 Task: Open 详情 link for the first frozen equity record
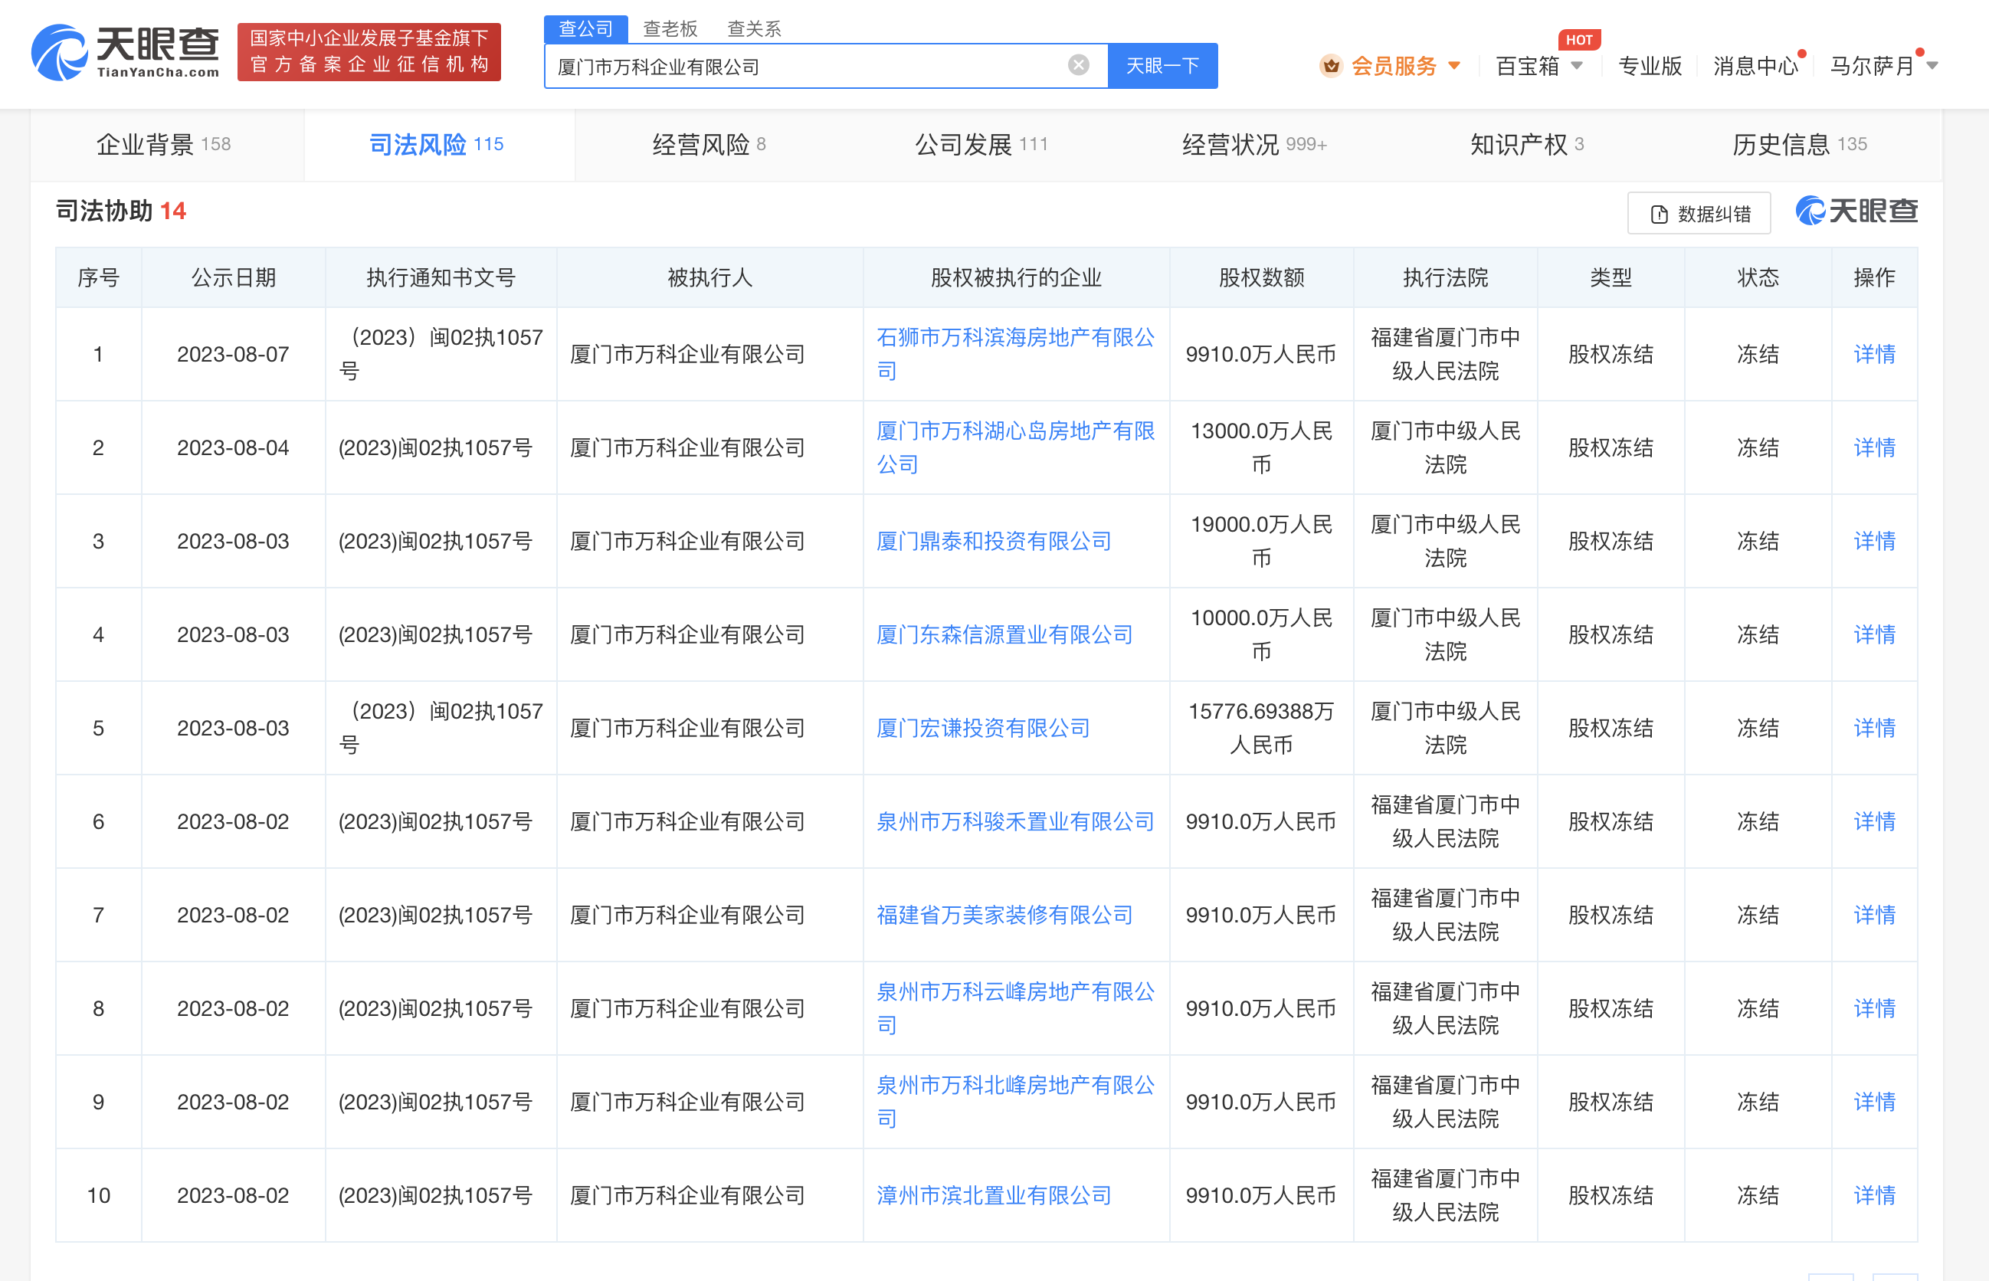pyautogui.click(x=1874, y=355)
